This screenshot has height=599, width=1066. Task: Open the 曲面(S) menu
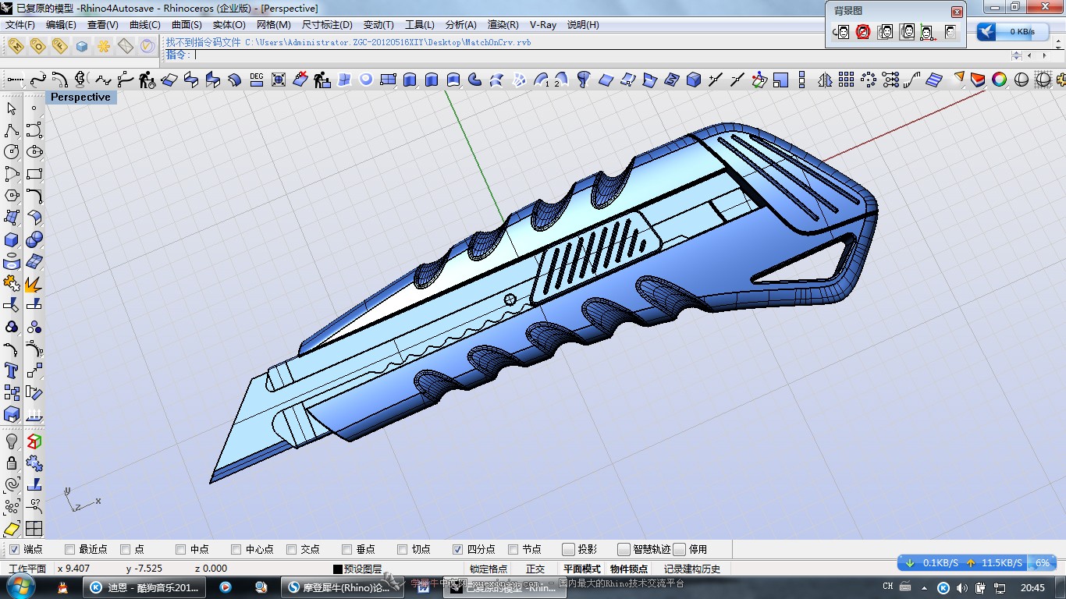(187, 25)
